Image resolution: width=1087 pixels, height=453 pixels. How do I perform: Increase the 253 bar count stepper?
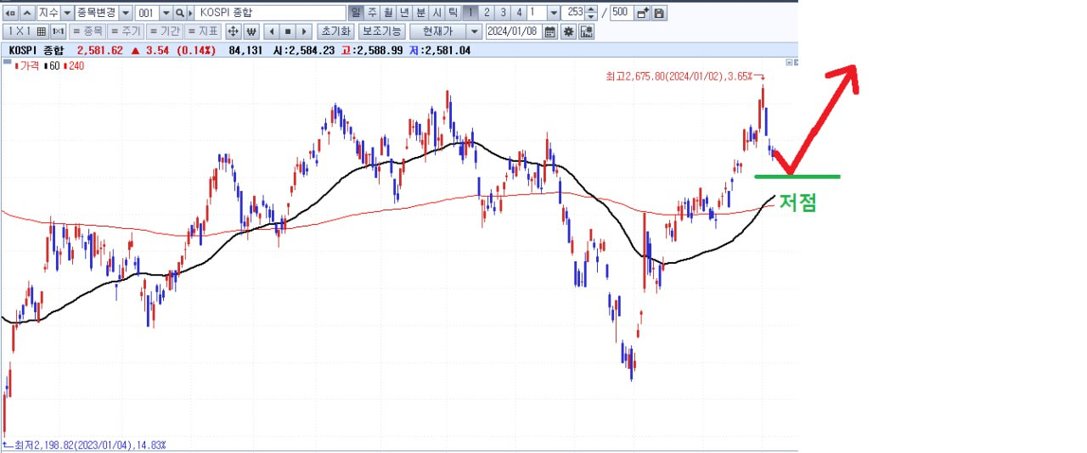[591, 9]
